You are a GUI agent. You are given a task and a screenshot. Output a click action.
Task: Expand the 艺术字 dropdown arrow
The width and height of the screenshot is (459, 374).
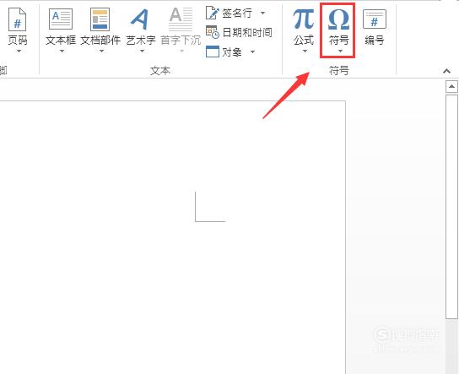coord(142,51)
